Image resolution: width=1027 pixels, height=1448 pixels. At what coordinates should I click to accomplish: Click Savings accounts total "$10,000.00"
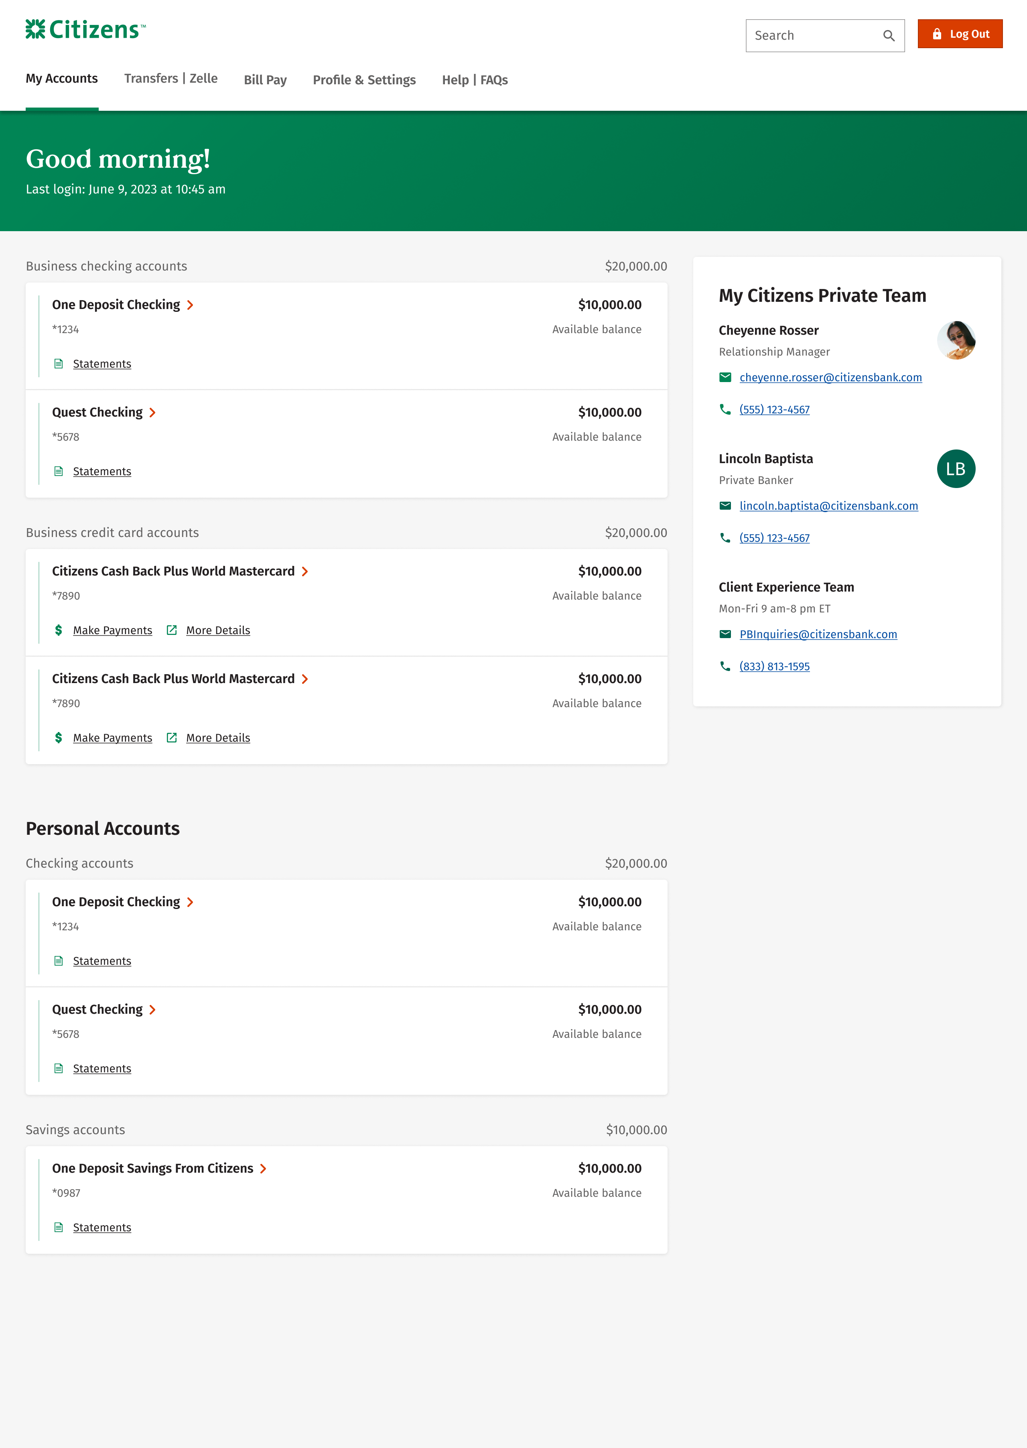(x=636, y=1130)
